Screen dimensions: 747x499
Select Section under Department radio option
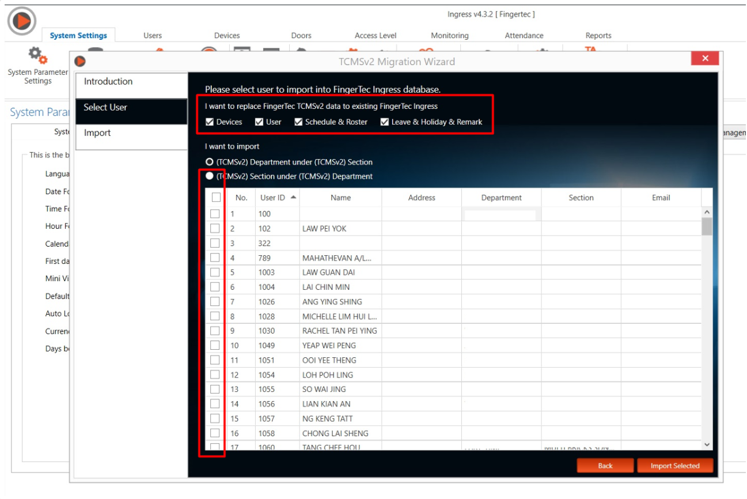click(x=210, y=176)
